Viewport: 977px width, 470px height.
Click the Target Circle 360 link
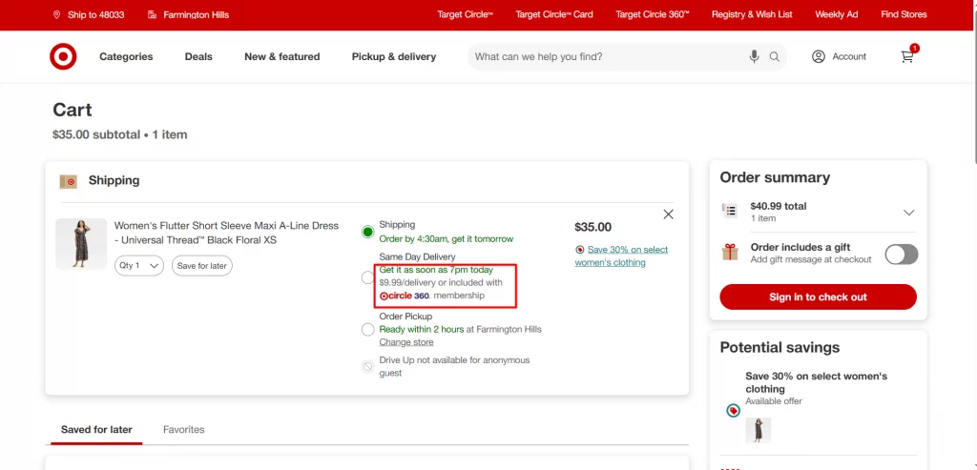653,14
